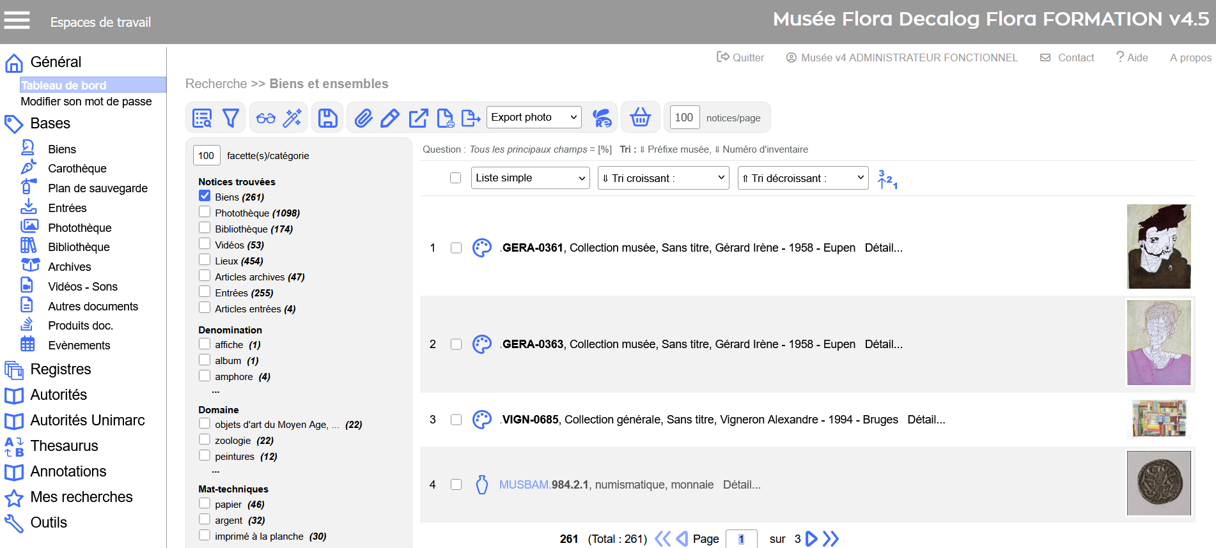The width and height of the screenshot is (1216, 548).
Task: Open the Liste simple dropdown
Action: pos(531,178)
